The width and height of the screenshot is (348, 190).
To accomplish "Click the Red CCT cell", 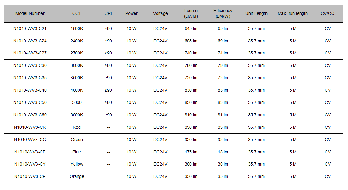I will (x=77, y=127).
